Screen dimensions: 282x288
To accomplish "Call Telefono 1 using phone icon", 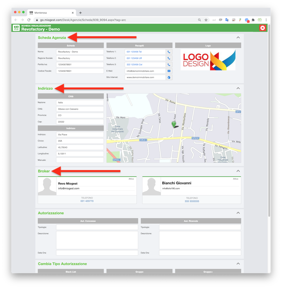I will [x=169, y=52].
